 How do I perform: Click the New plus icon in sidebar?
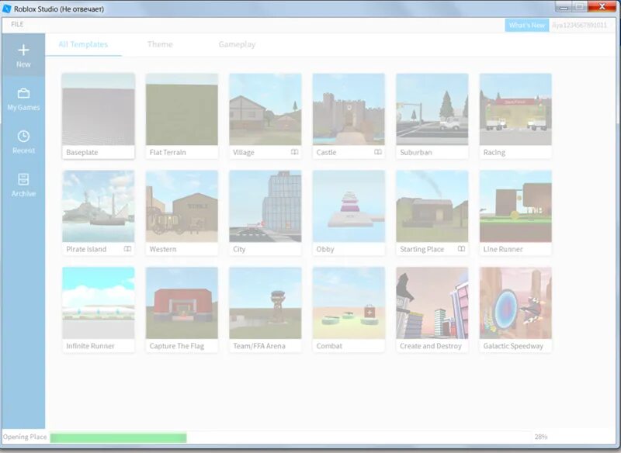tap(23, 50)
